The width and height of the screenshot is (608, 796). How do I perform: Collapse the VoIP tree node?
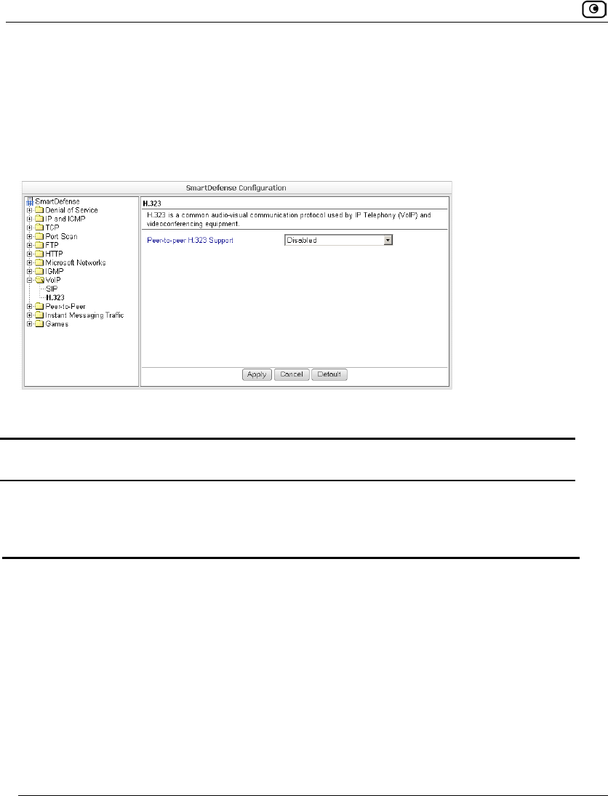tap(30, 280)
